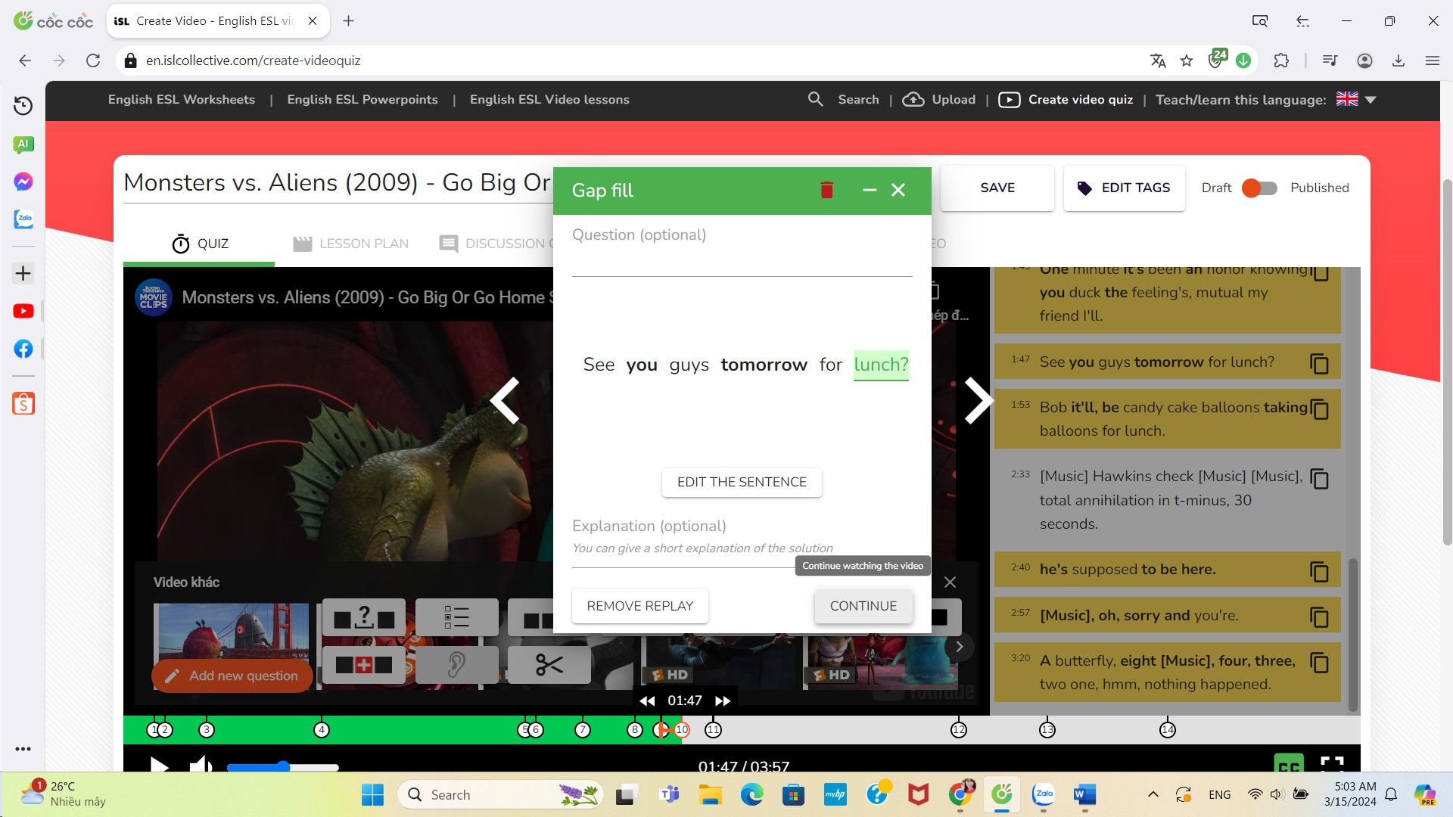Viewport: 1453px width, 817px height.
Task: Jump to timeline marker 12
Action: click(x=959, y=730)
